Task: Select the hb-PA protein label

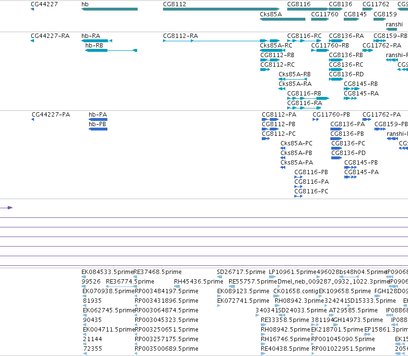Action: [x=98, y=115]
